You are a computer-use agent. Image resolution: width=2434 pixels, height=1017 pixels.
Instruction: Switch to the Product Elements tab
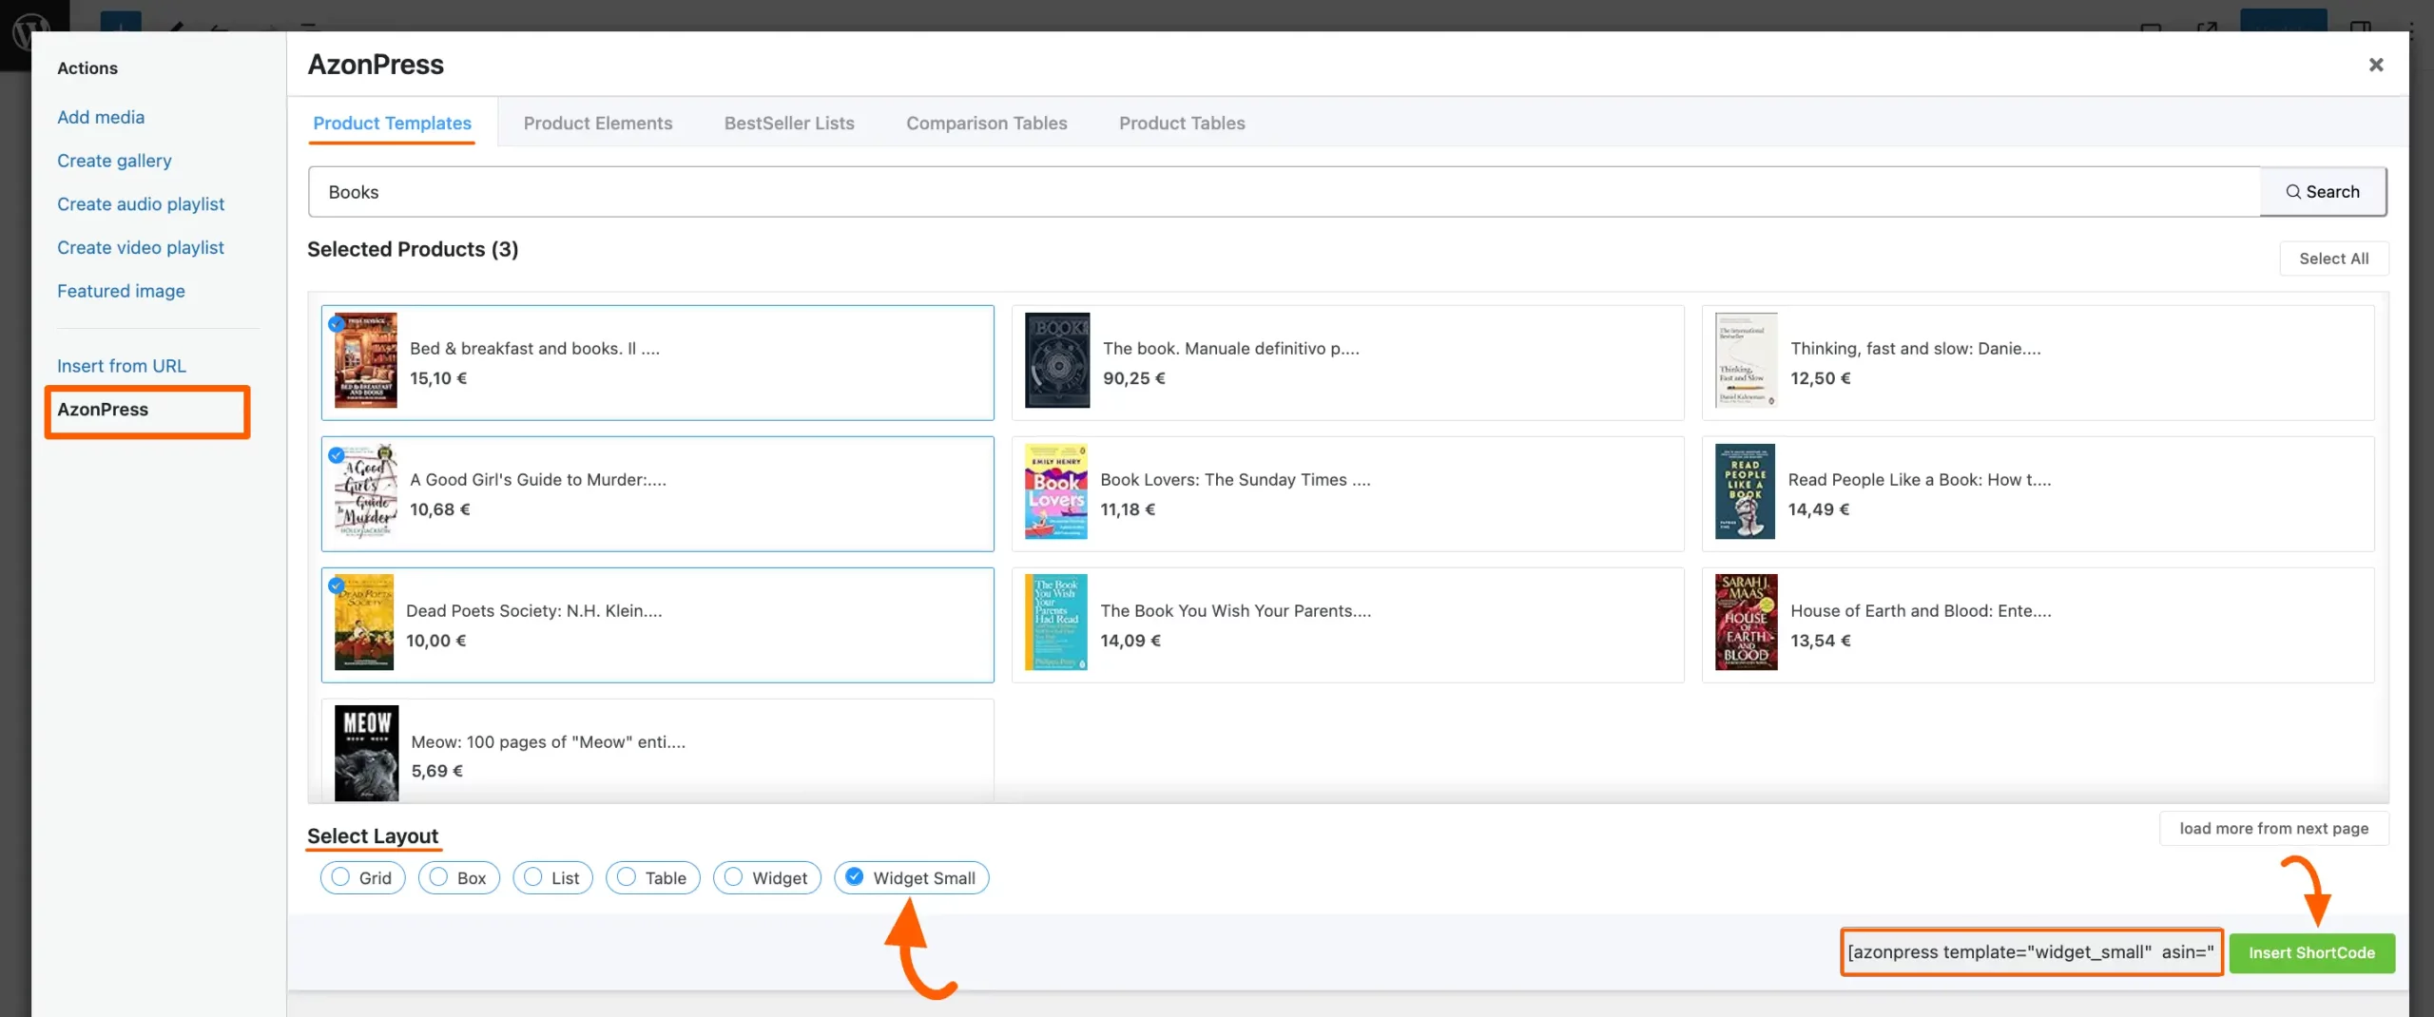[x=598, y=123]
